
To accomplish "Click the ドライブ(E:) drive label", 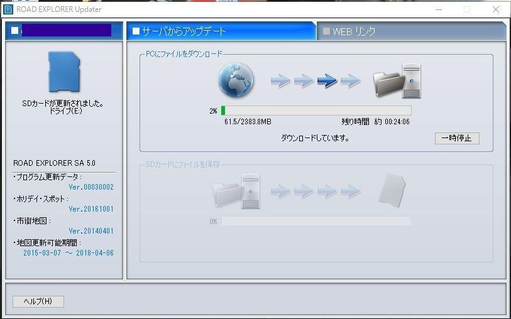I will point(65,111).
